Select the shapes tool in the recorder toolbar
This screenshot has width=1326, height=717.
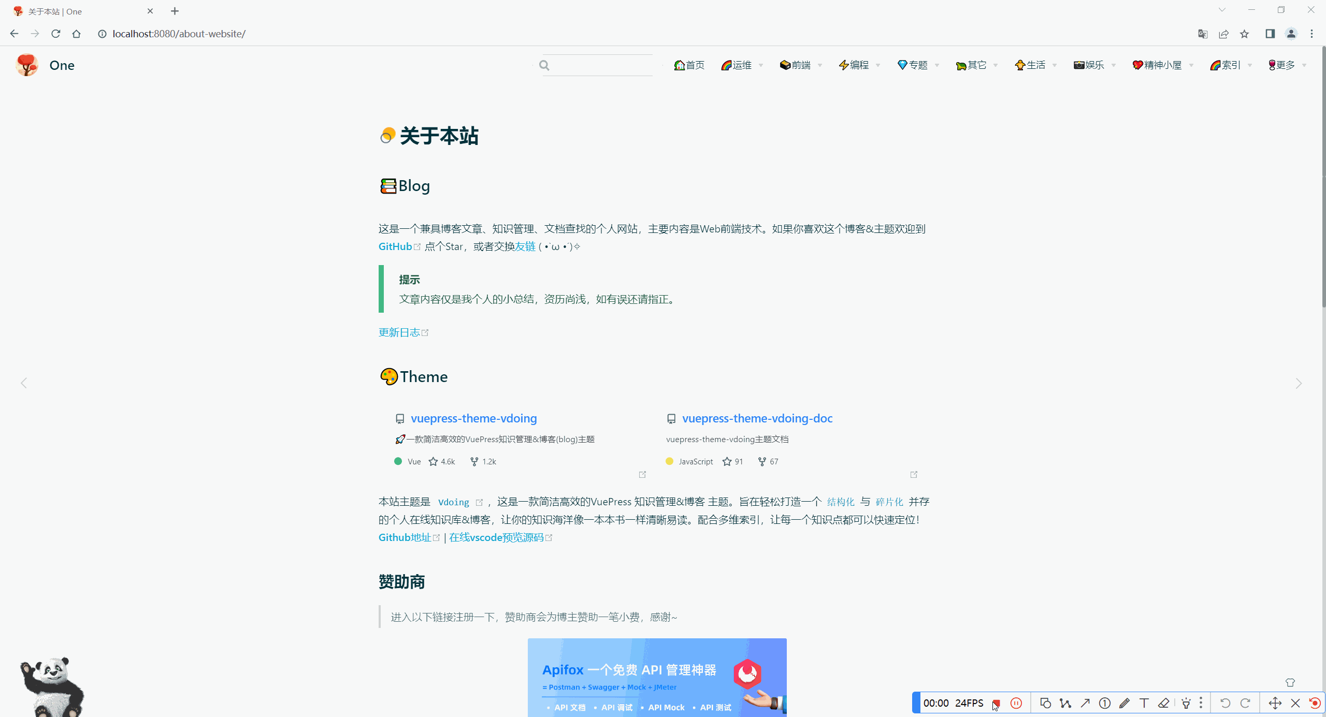[x=1045, y=703]
